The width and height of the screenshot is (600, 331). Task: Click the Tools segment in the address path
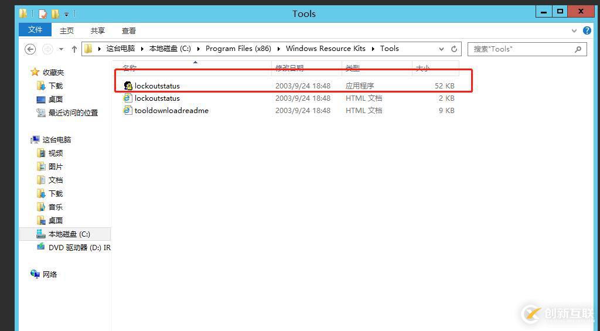coord(390,49)
